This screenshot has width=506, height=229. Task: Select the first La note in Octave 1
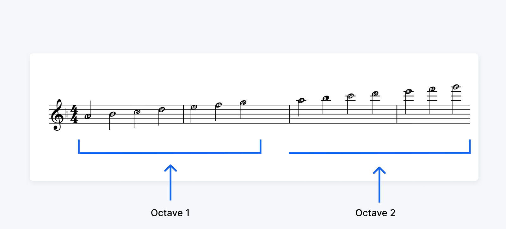[x=88, y=116]
